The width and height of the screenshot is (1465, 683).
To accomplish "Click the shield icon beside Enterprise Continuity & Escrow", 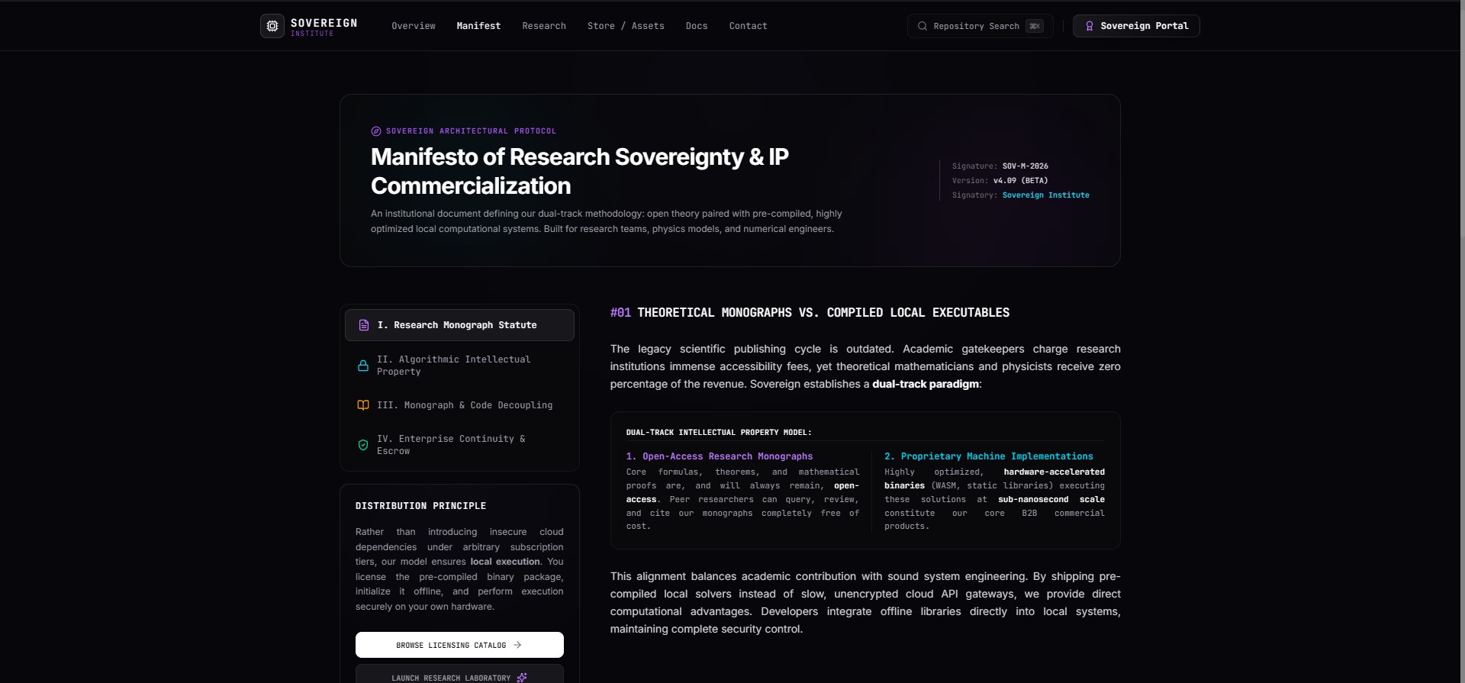I will click(363, 445).
